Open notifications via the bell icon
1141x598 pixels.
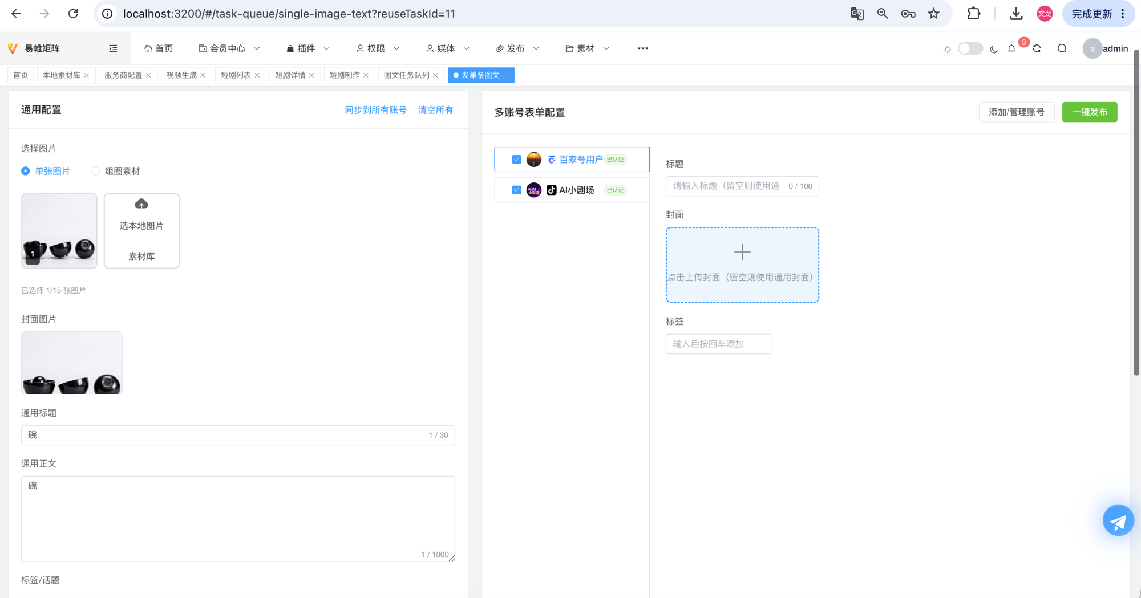tap(1011, 49)
